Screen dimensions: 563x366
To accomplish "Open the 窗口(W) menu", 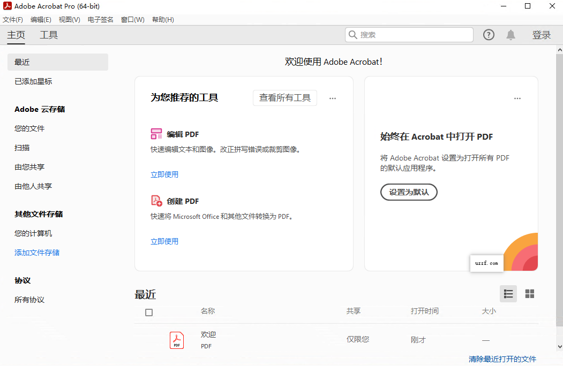I will 132,19.
